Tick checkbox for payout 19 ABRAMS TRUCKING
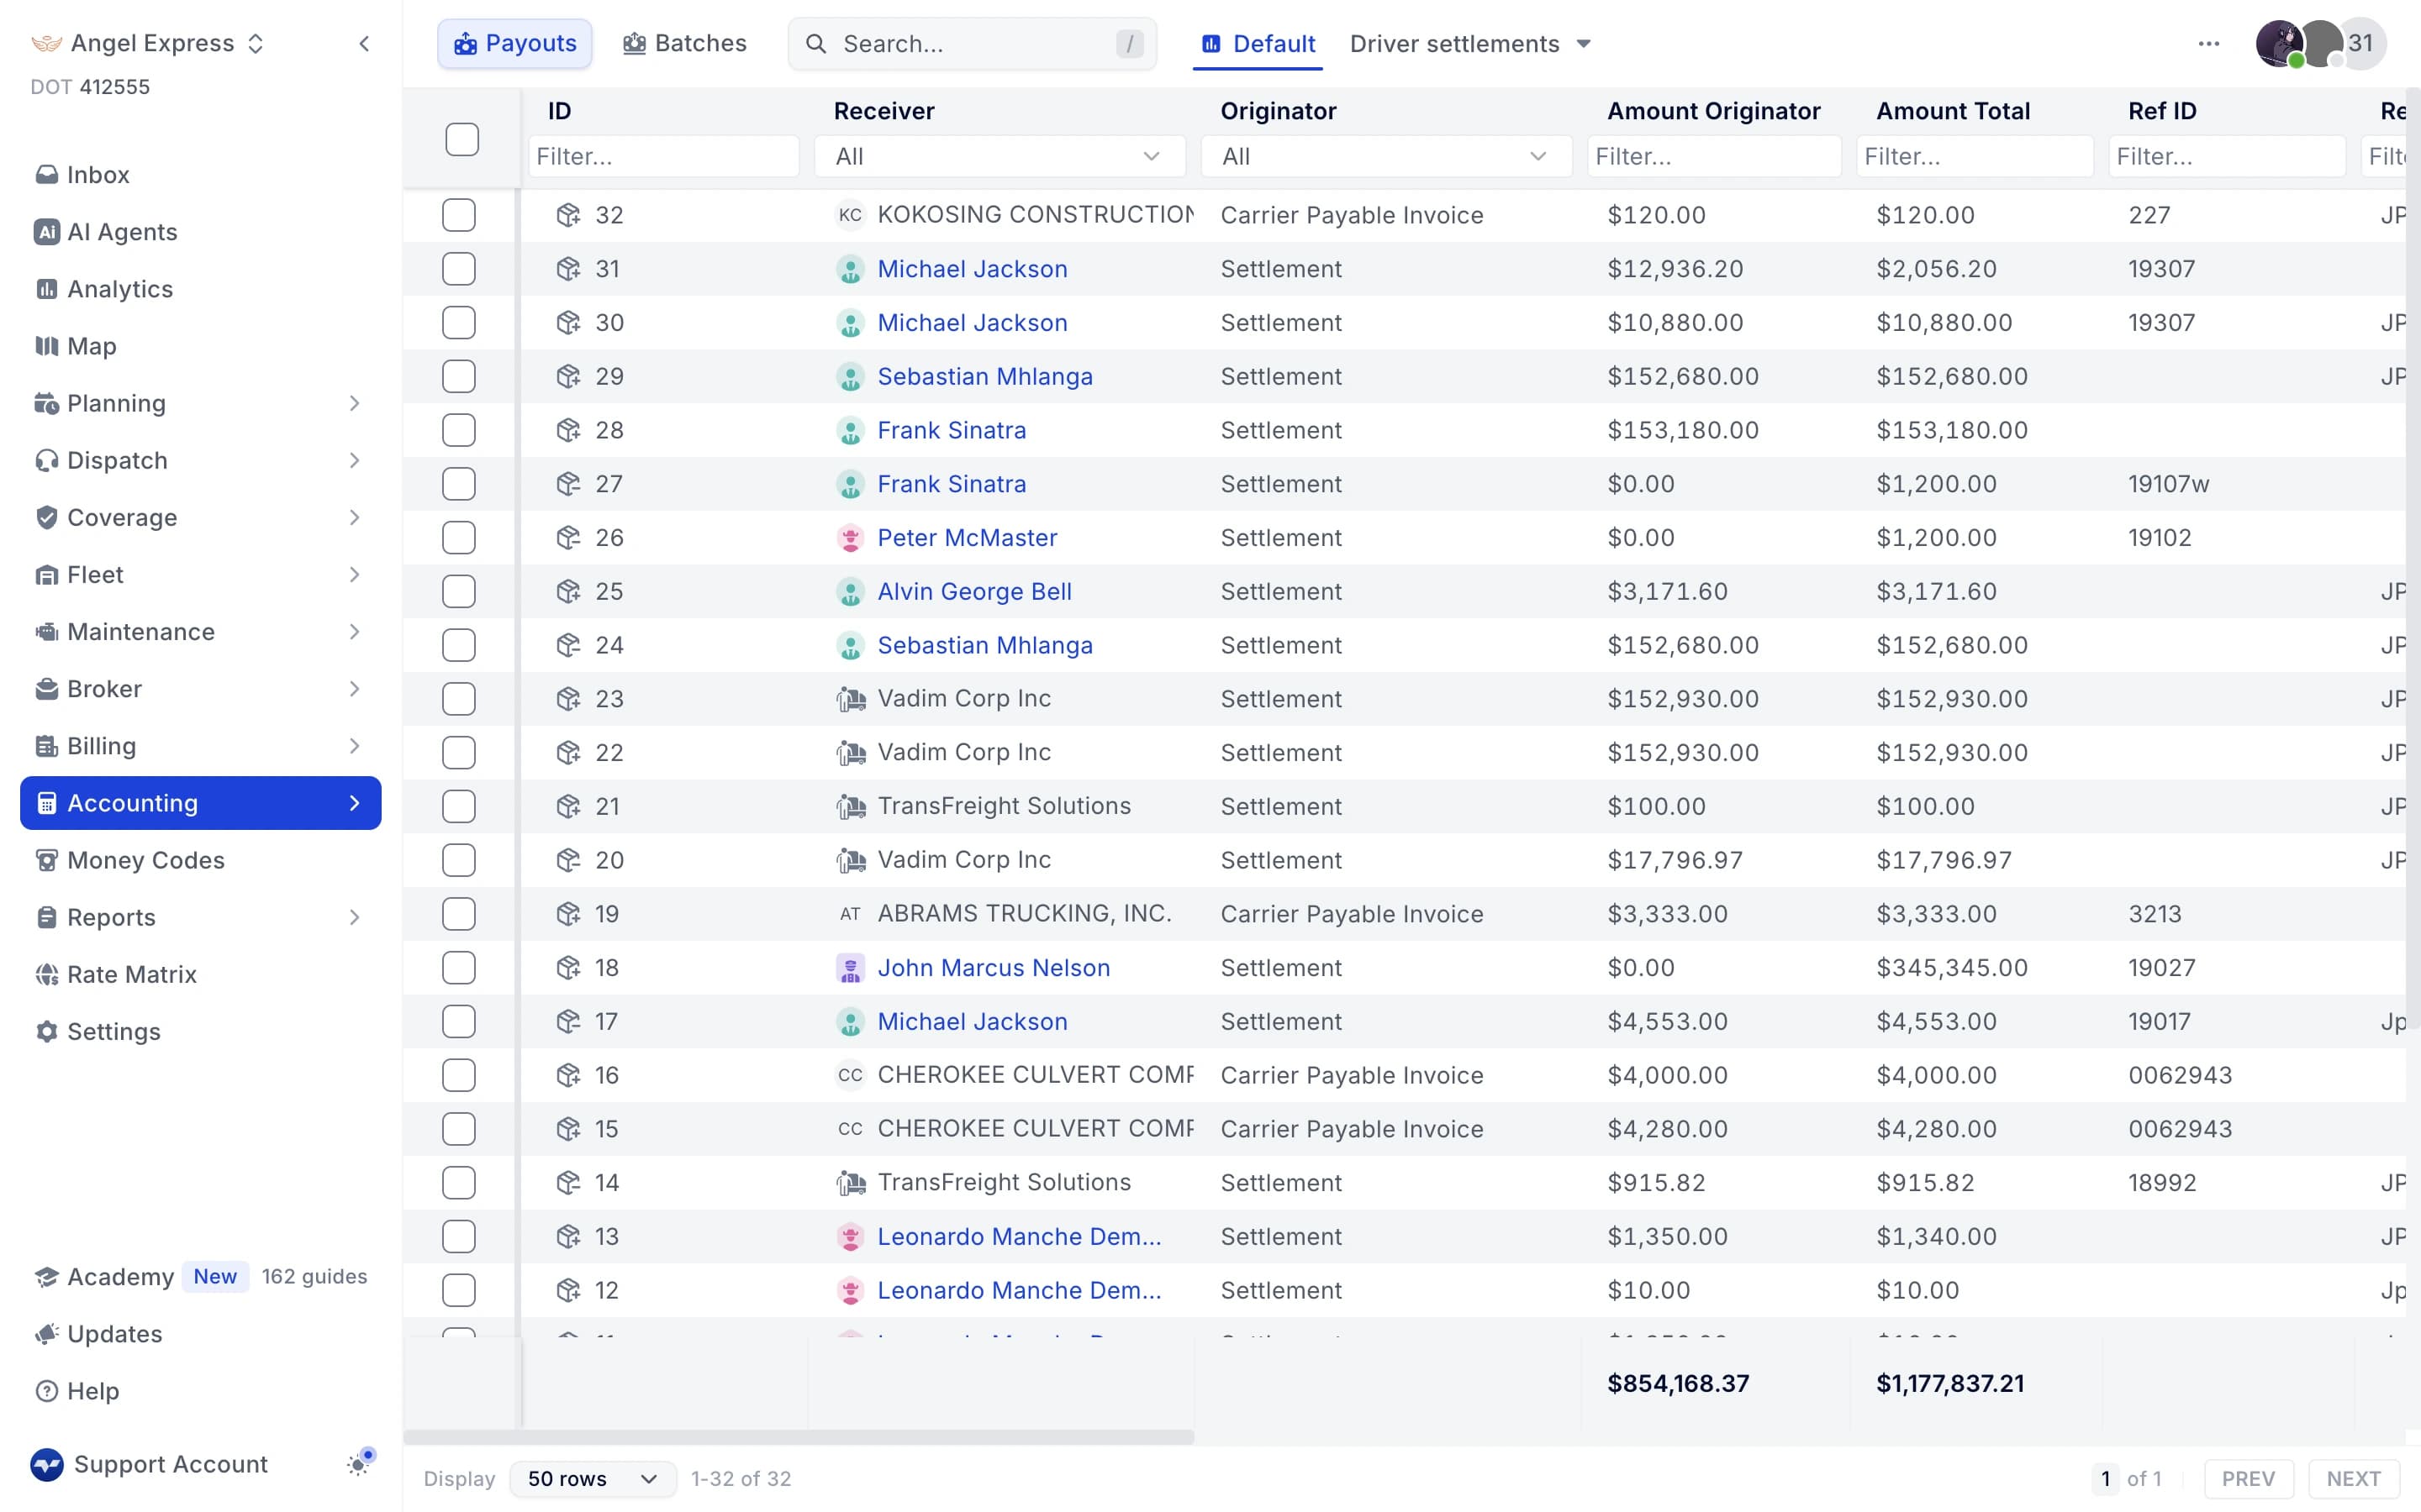The image size is (2421, 1512). click(x=459, y=914)
